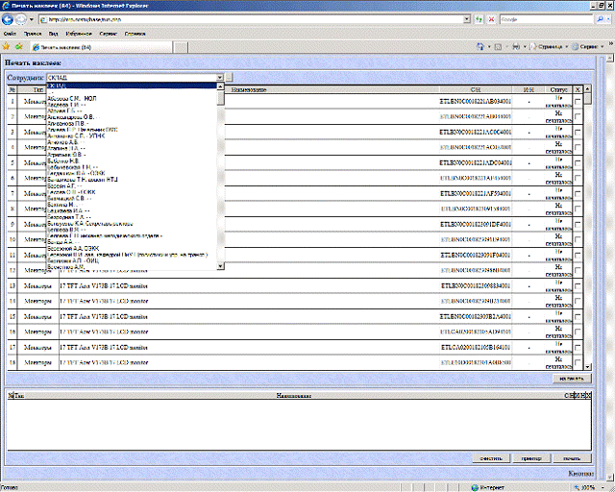Click the Home icon in command bar

point(480,45)
